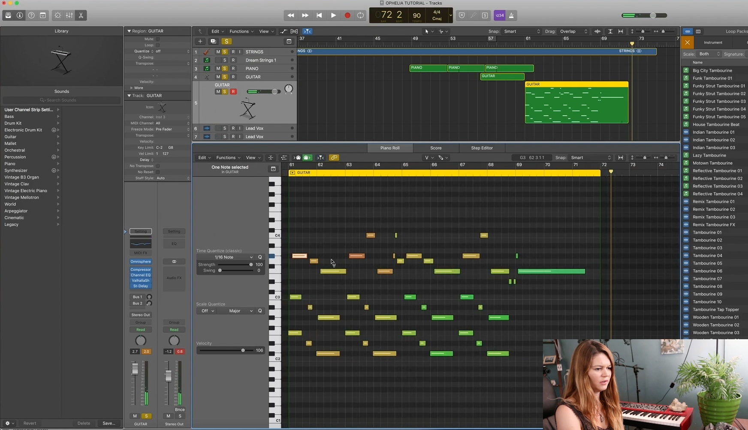Toggle Catch Playhead in Piano Roll
Screen dimensions: 748x430
pos(320,158)
